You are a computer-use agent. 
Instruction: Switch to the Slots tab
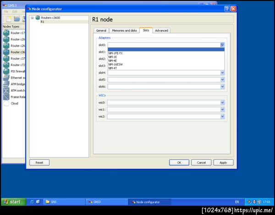point(146,30)
